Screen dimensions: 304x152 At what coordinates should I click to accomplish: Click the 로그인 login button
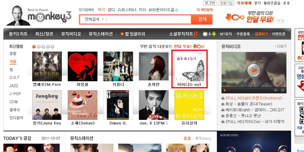pos(210,3)
